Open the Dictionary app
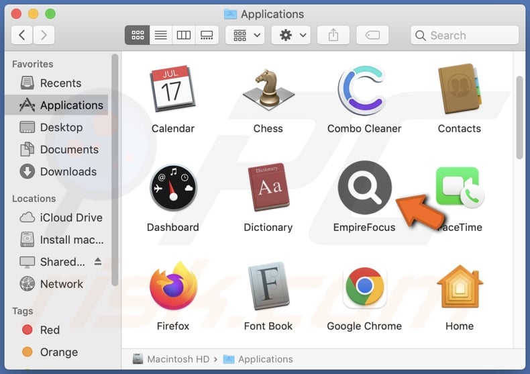This screenshot has width=530, height=374. [268, 188]
